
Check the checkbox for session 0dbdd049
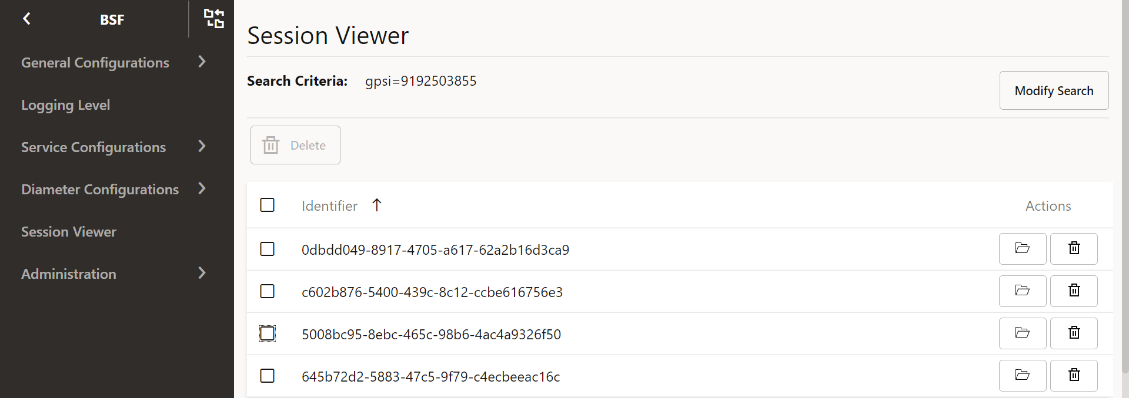click(268, 249)
